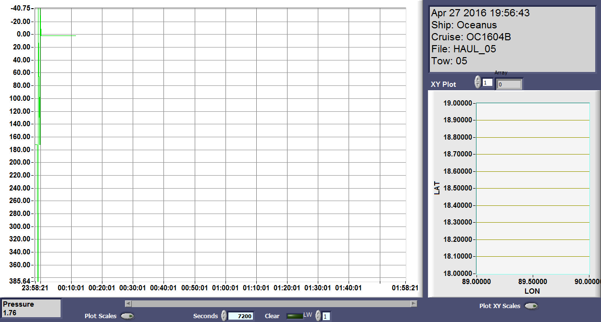Screen dimensions: 601x322
Task: Click the XY Plot array index stepper
Action: tap(477, 82)
